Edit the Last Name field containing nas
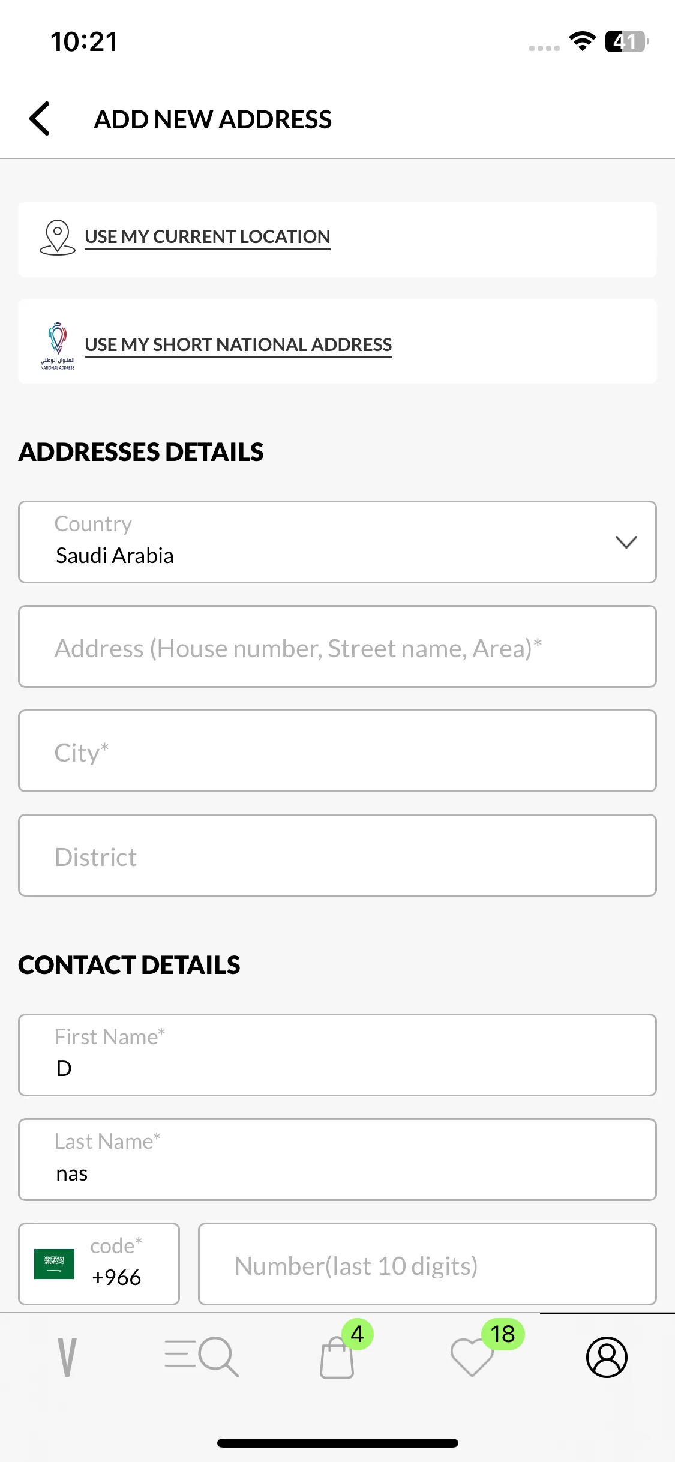This screenshot has width=675, height=1462. coord(337,1160)
